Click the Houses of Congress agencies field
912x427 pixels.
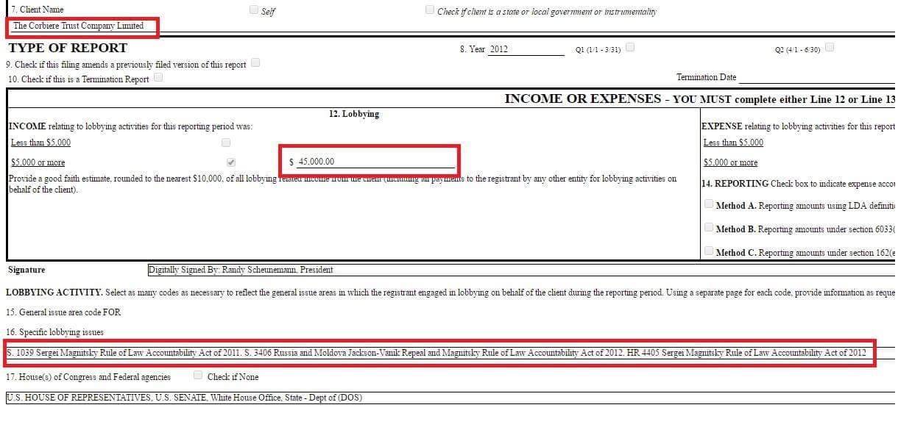(450, 398)
